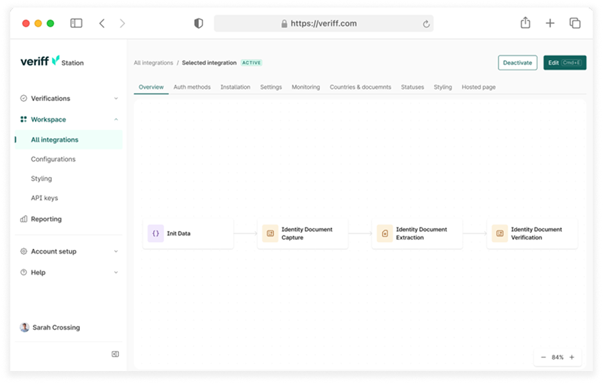Click the Identity Document Capture icon
The width and height of the screenshot is (603, 384).
[x=270, y=233]
